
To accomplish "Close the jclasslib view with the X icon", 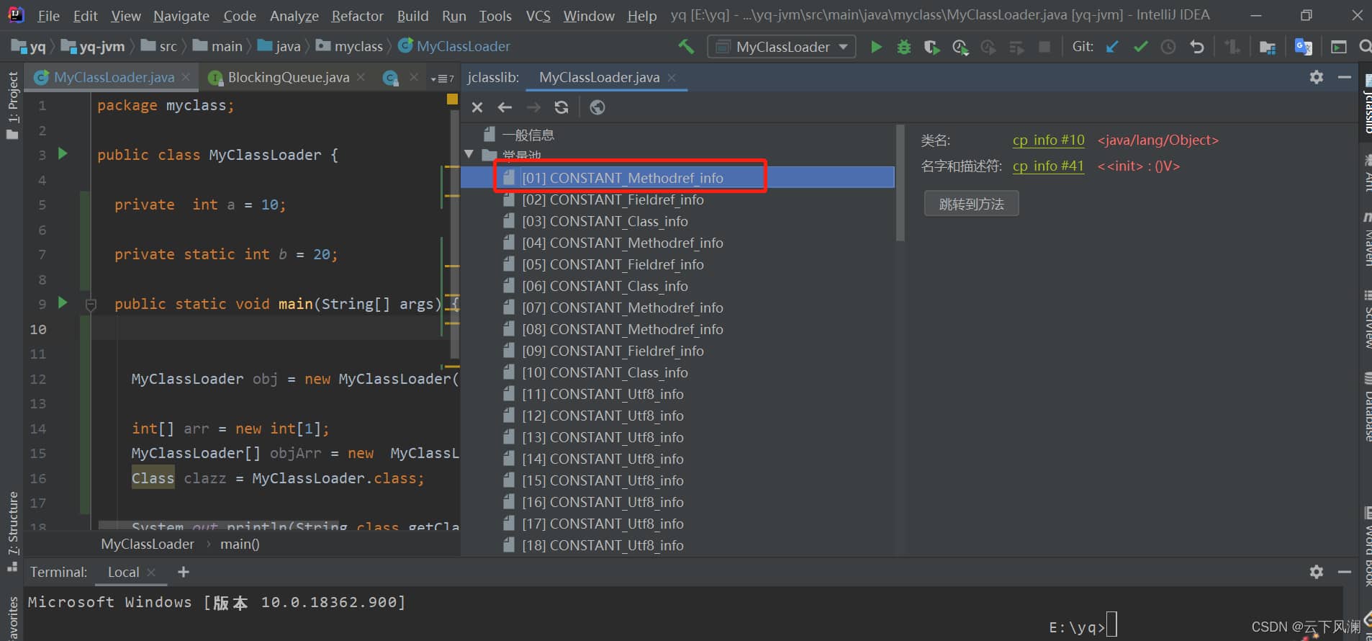I will coord(477,107).
